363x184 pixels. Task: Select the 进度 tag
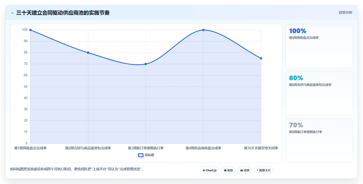pos(245,170)
